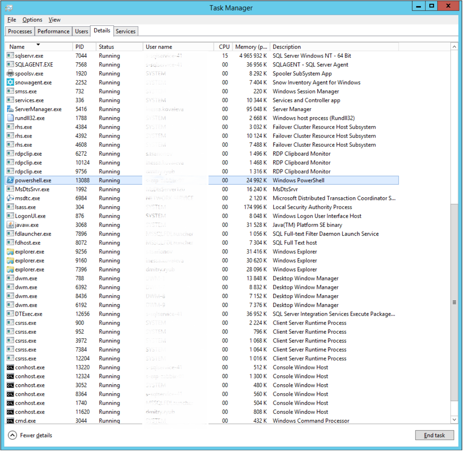Click the spoolsv.exe printer icon

click(x=11, y=73)
